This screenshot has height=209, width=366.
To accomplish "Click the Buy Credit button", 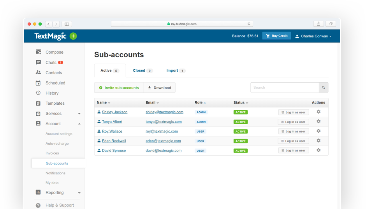I will tap(276, 36).
